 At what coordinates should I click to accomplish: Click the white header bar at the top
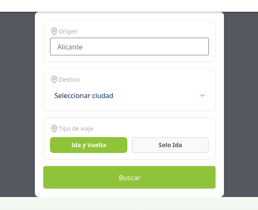point(126,5)
